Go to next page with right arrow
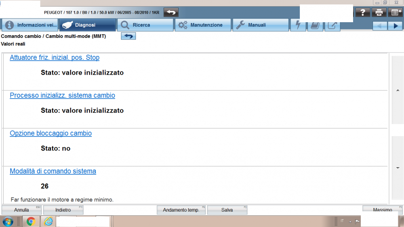 point(395,25)
